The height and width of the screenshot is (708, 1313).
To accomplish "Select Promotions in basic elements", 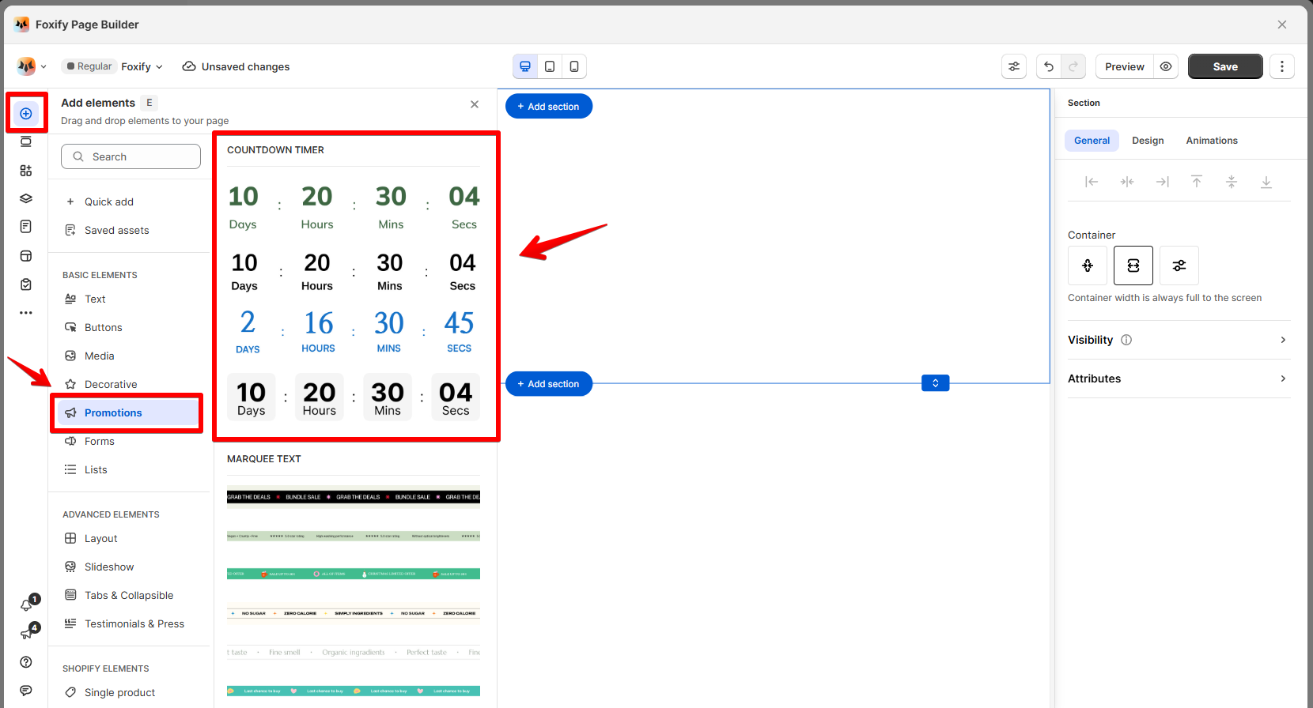I will click(127, 412).
